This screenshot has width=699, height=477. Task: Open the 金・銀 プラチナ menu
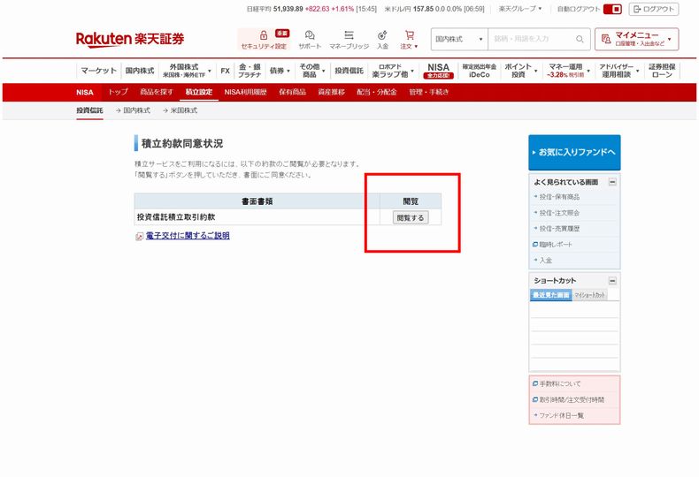[250, 71]
